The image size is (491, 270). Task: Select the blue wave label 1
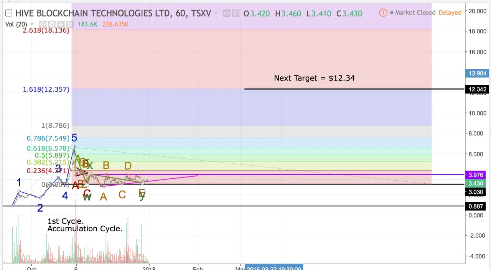point(19,183)
